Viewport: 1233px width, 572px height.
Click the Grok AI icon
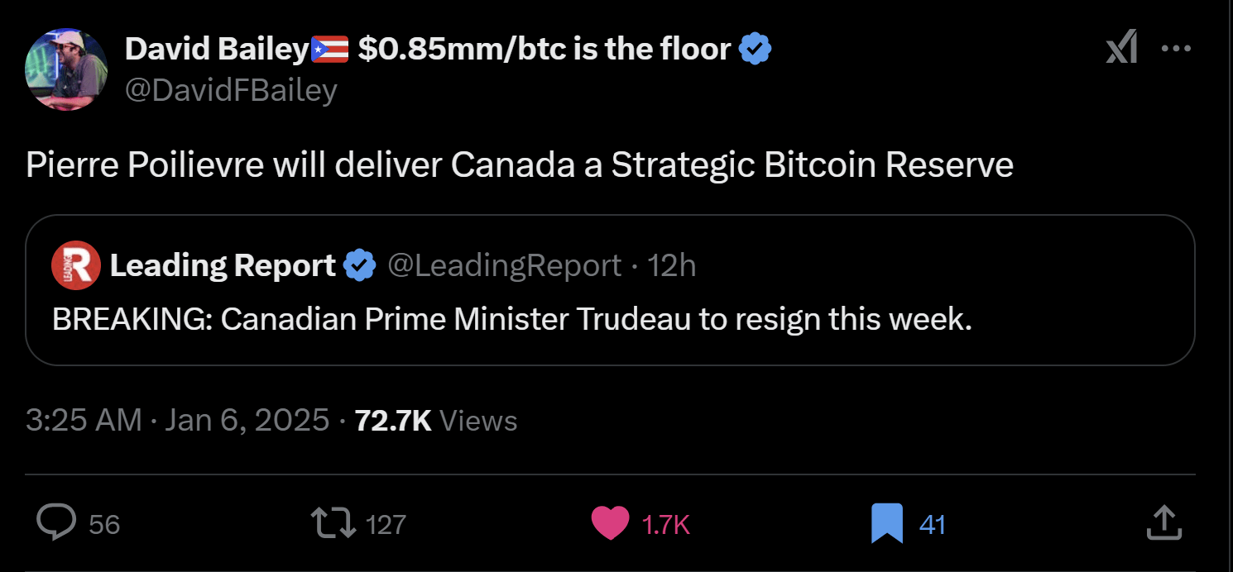(x=1121, y=48)
